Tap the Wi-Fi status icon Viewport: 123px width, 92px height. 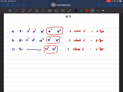click(x=115, y=1)
